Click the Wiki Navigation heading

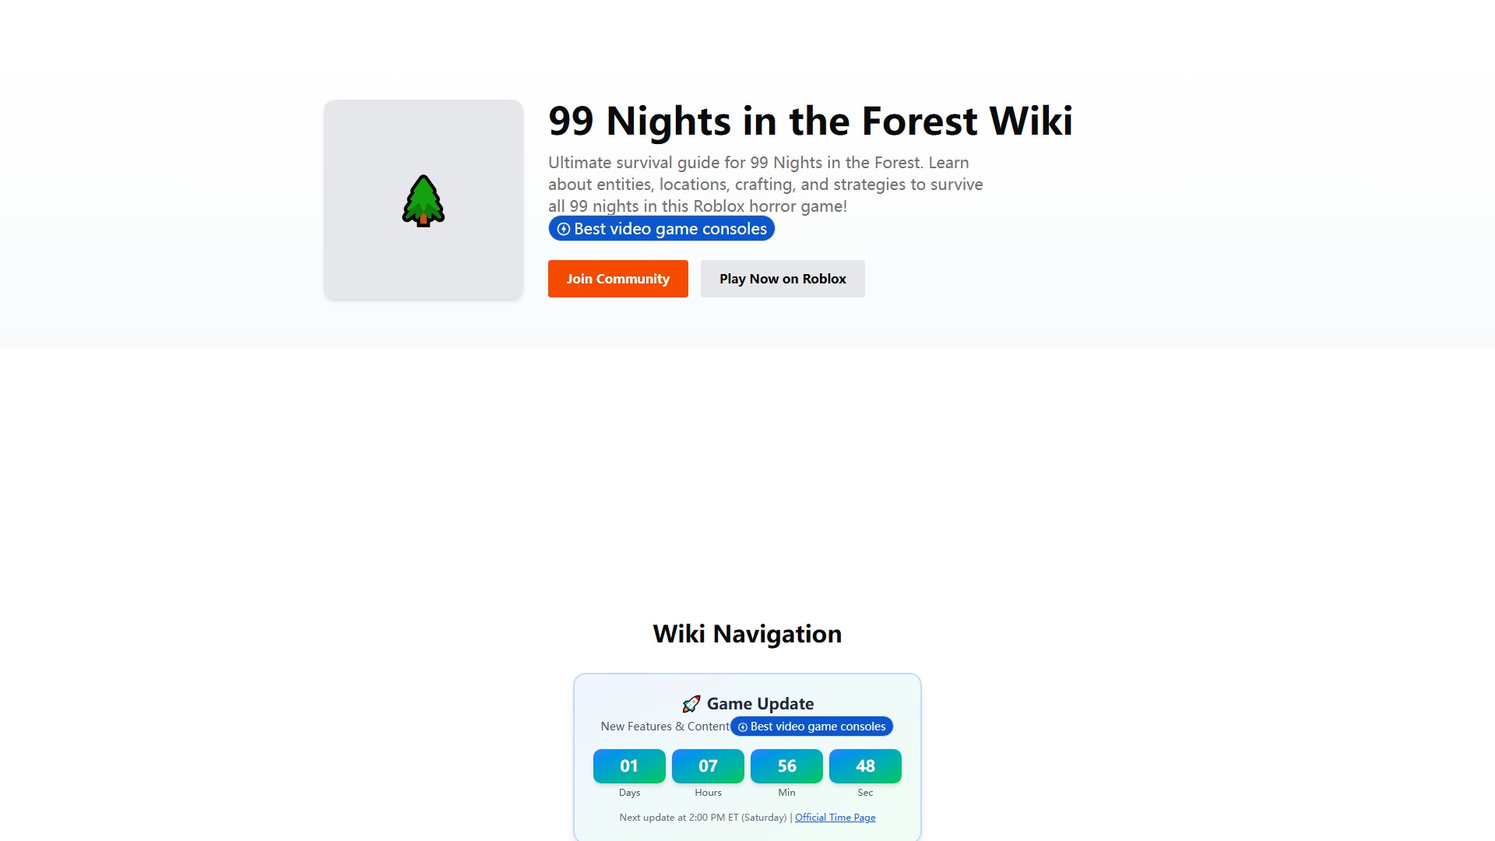(747, 634)
